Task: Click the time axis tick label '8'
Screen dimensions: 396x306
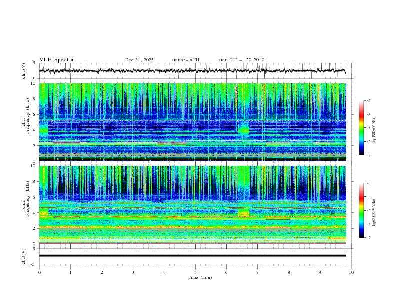Action: pos(289,272)
